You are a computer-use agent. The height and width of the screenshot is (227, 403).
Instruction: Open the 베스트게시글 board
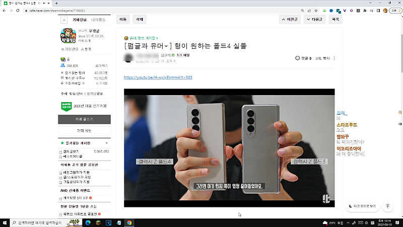tap(73, 157)
